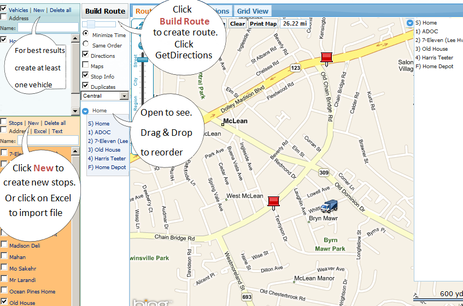This screenshot has height=306, width=463.
Task: Select F) Home Depot in route tree
Action: pyautogui.click(x=107, y=167)
